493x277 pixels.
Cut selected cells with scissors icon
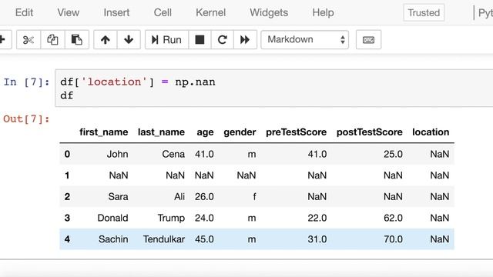point(29,40)
